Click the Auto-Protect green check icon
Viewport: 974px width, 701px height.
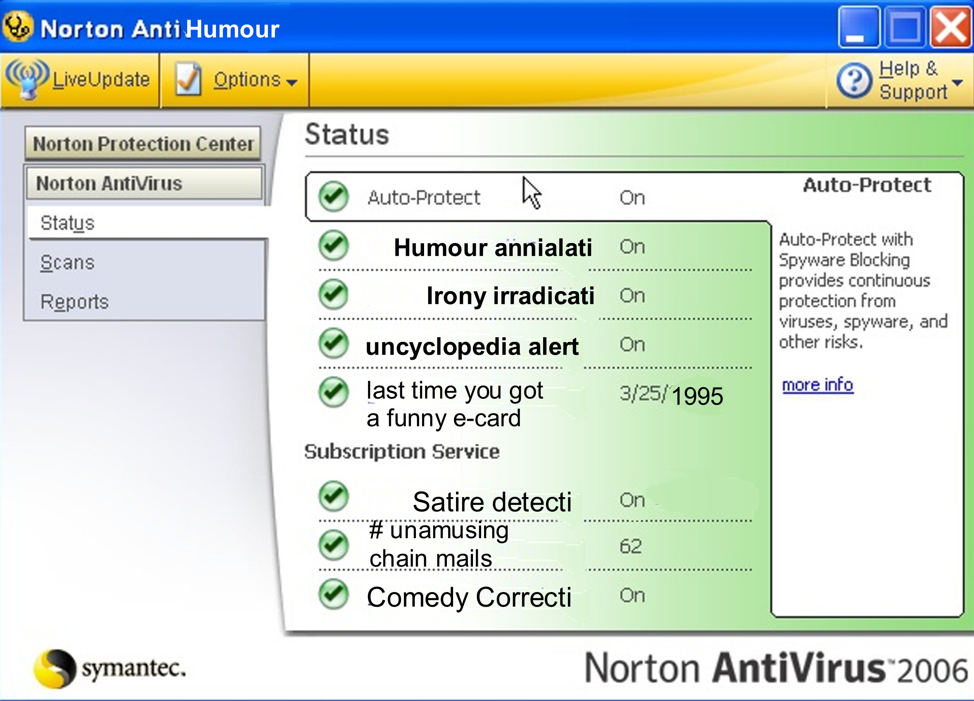[333, 197]
